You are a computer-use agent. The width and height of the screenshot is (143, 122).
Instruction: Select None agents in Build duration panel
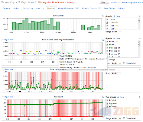118,38
